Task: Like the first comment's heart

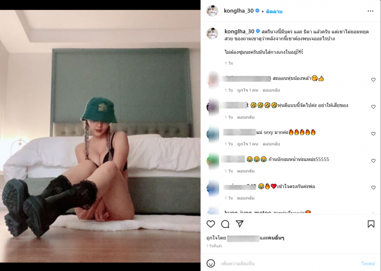Action: (373, 80)
